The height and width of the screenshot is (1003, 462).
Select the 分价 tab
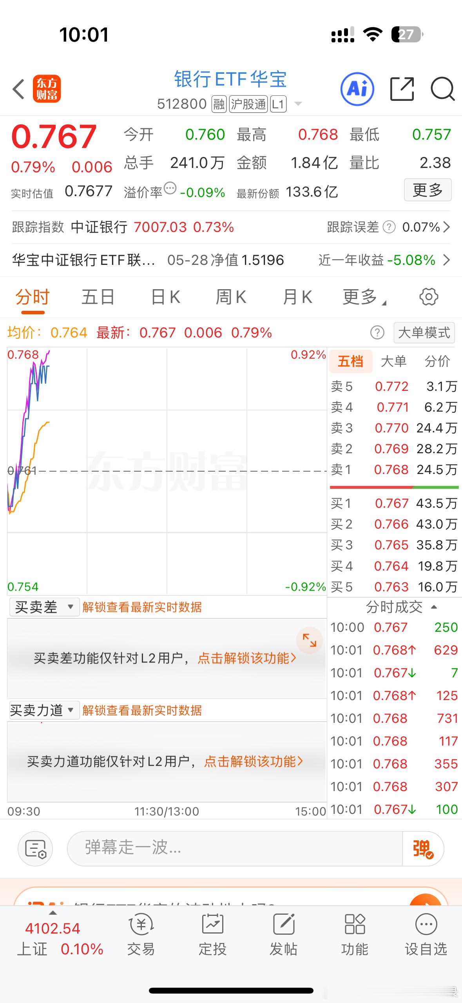437,361
